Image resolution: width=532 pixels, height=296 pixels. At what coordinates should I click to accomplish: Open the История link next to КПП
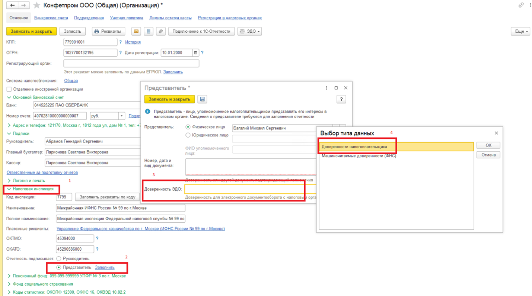[133, 42]
